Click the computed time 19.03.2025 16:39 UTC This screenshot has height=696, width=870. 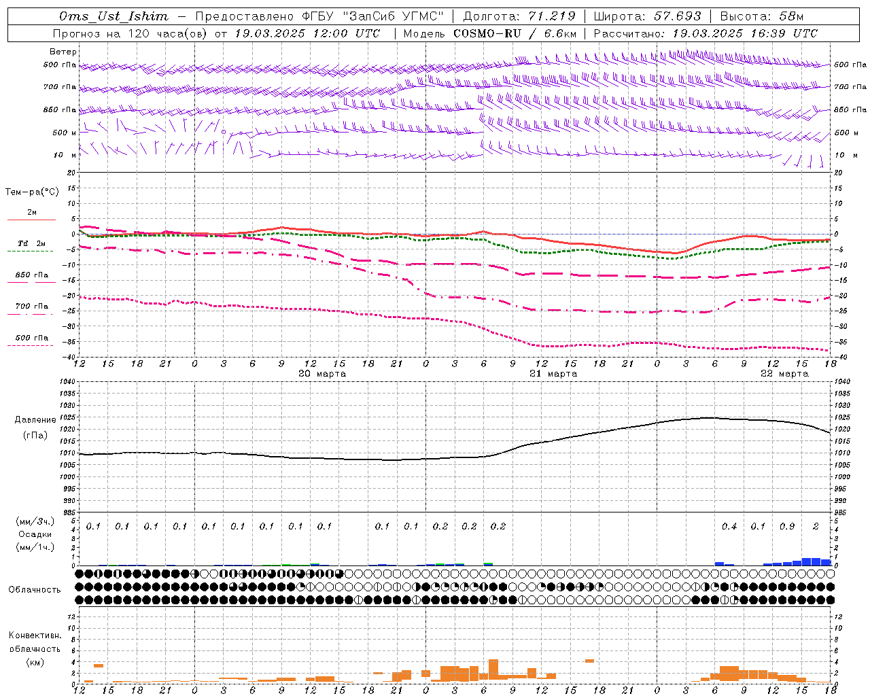coord(745,33)
